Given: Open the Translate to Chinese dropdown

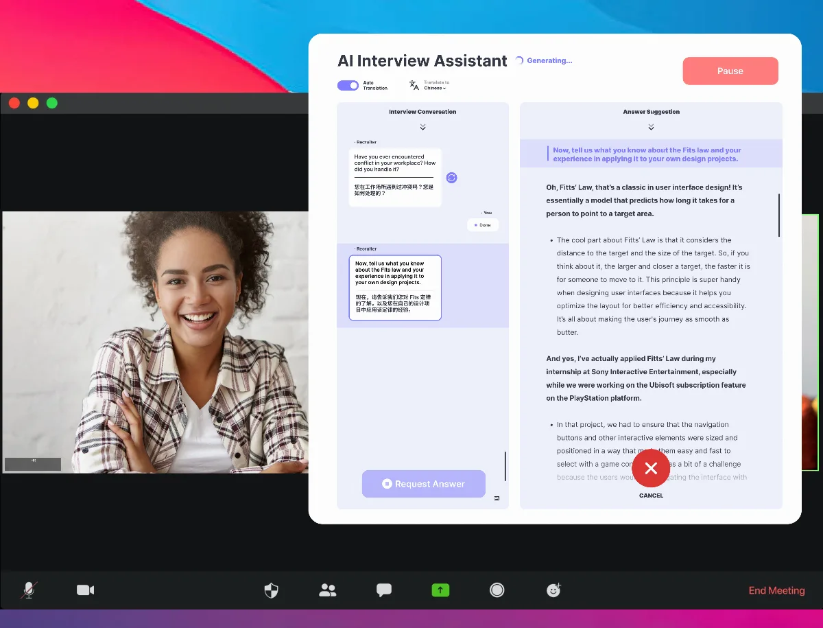Looking at the screenshot, I should pos(436,85).
